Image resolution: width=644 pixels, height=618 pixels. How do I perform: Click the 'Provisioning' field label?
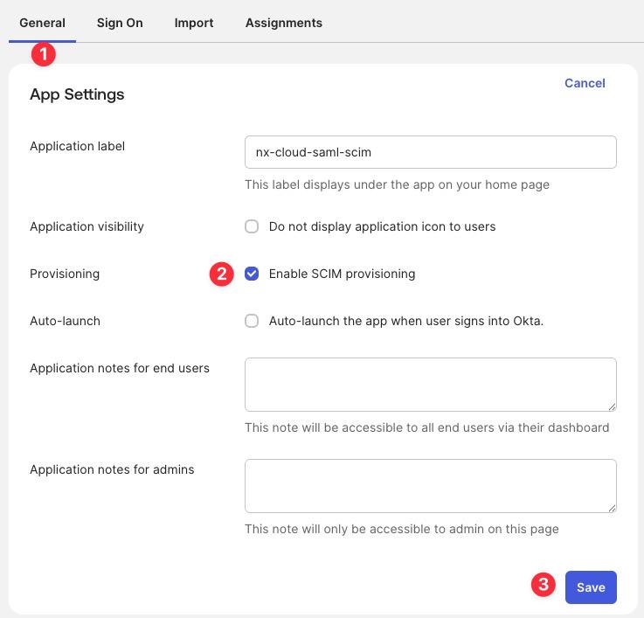[65, 274]
